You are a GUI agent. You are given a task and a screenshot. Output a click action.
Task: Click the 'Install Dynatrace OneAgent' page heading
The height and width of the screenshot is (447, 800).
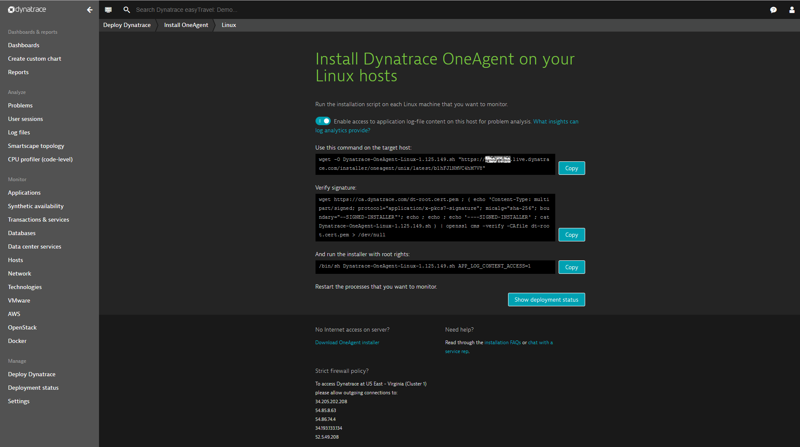pos(445,67)
